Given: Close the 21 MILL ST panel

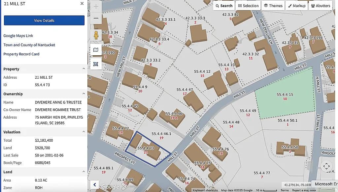Looking at the screenshot, I should tap(82, 4).
